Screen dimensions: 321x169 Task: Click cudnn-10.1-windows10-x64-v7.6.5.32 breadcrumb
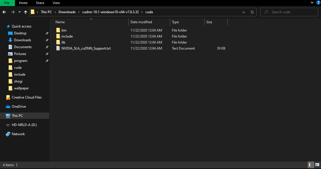(111, 12)
